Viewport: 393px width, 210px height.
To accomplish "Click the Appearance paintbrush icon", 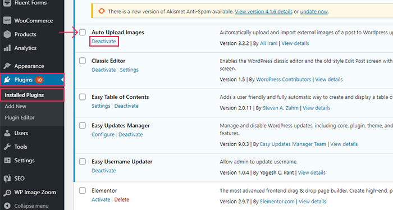I will click(7, 66).
